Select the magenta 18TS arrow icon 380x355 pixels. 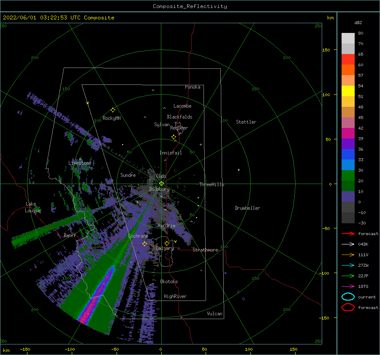(348, 287)
